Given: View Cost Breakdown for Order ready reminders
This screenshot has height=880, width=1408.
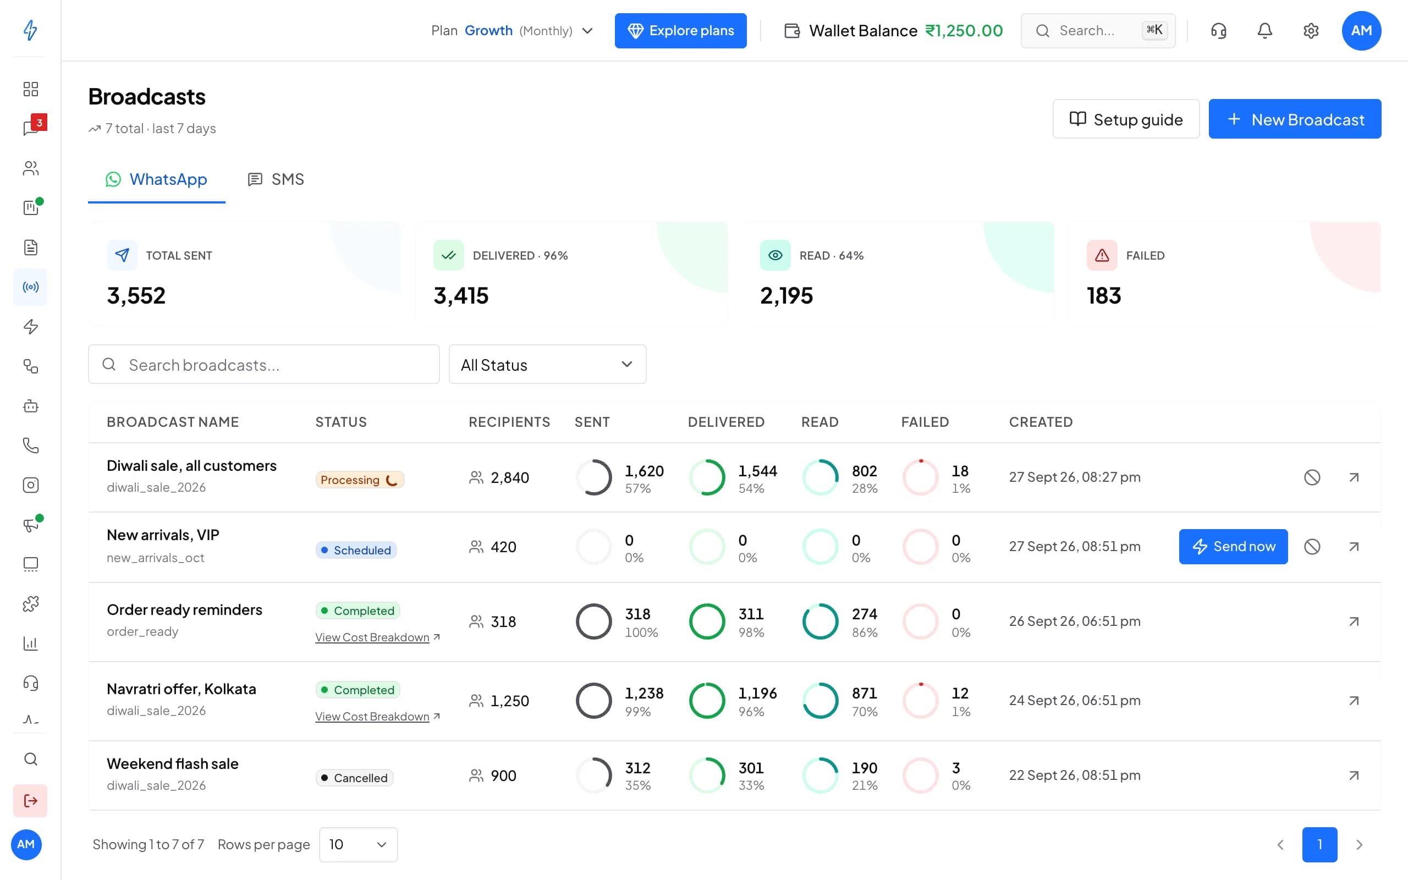Looking at the screenshot, I should coord(378,637).
